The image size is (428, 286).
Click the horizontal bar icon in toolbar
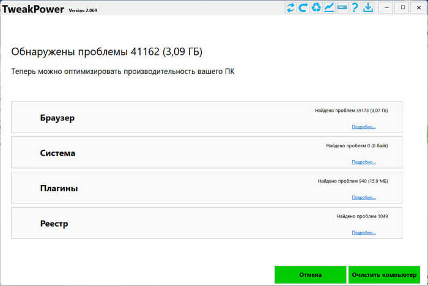click(342, 7)
